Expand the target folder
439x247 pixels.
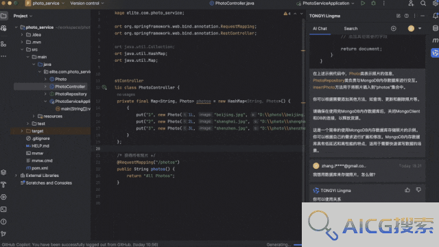(x=22, y=131)
